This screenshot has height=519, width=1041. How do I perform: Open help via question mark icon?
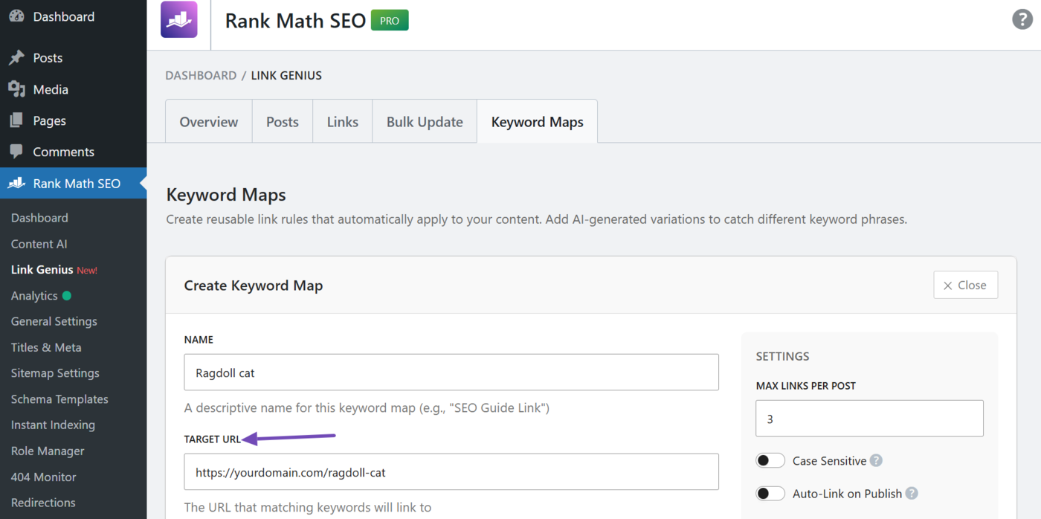(1022, 19)
